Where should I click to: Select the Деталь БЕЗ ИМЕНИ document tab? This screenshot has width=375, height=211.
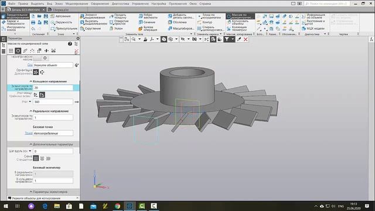pos(25,10)
